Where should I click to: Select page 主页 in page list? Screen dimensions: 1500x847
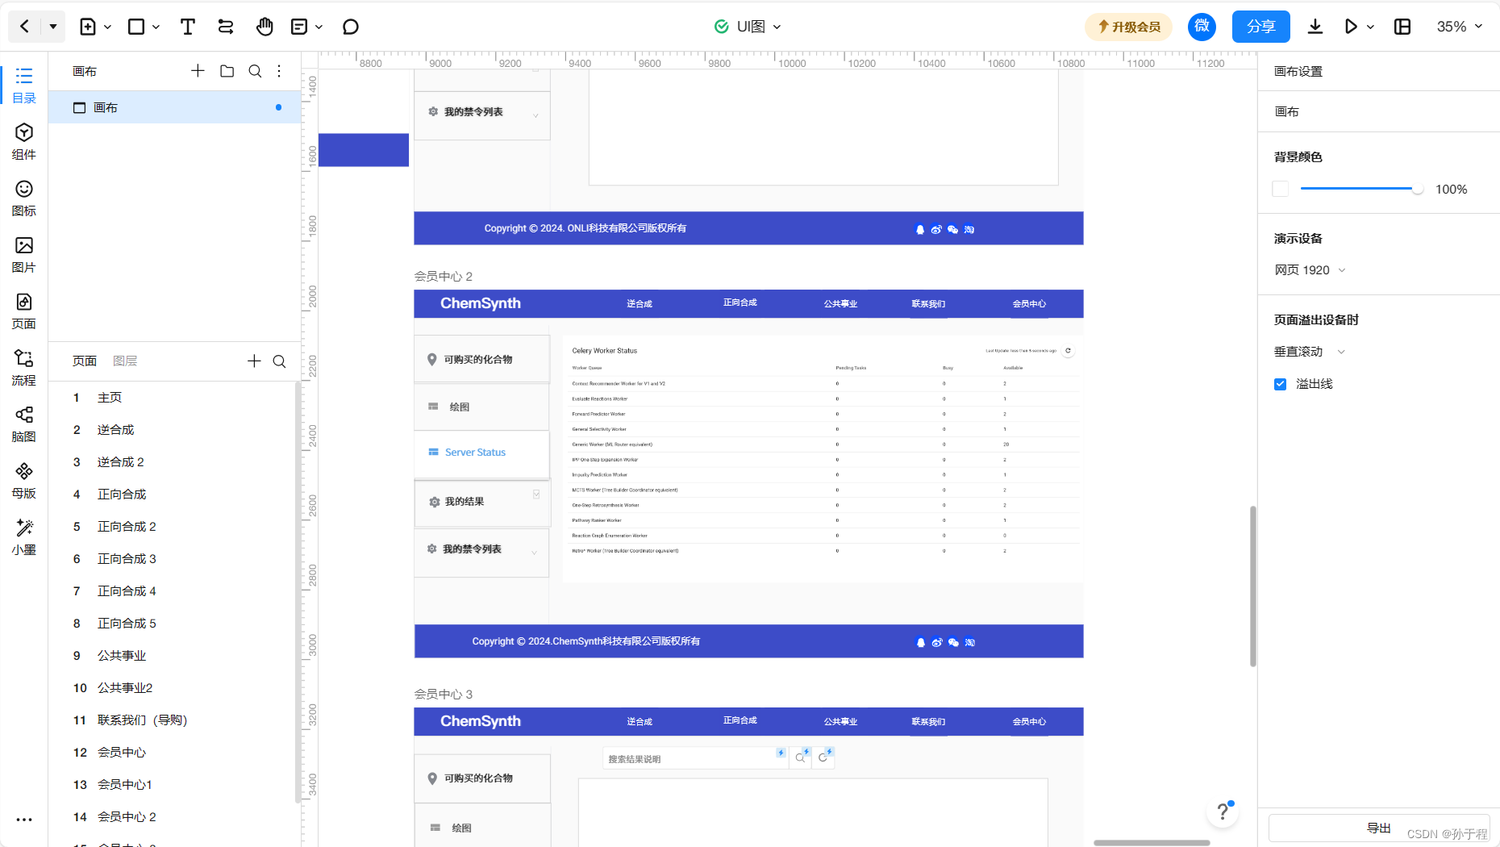pyautogui.click(x=173, y=397)
